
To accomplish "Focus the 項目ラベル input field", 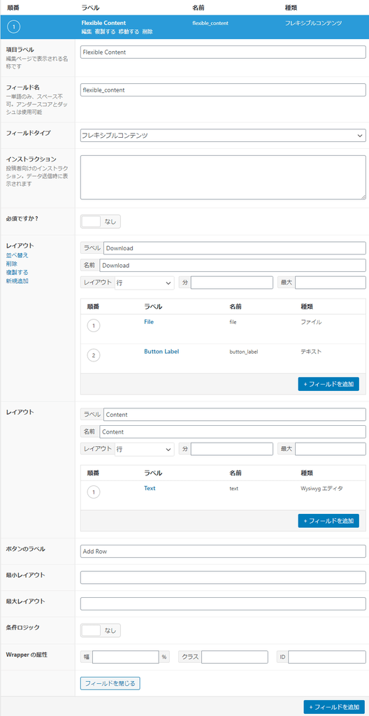I will coord(223,52).
